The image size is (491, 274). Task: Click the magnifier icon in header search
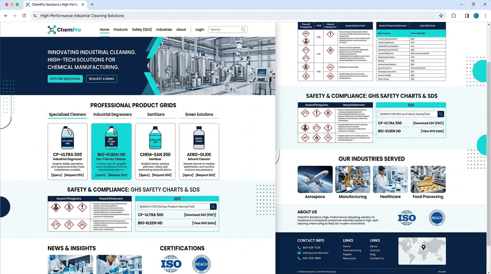(243, 30)
